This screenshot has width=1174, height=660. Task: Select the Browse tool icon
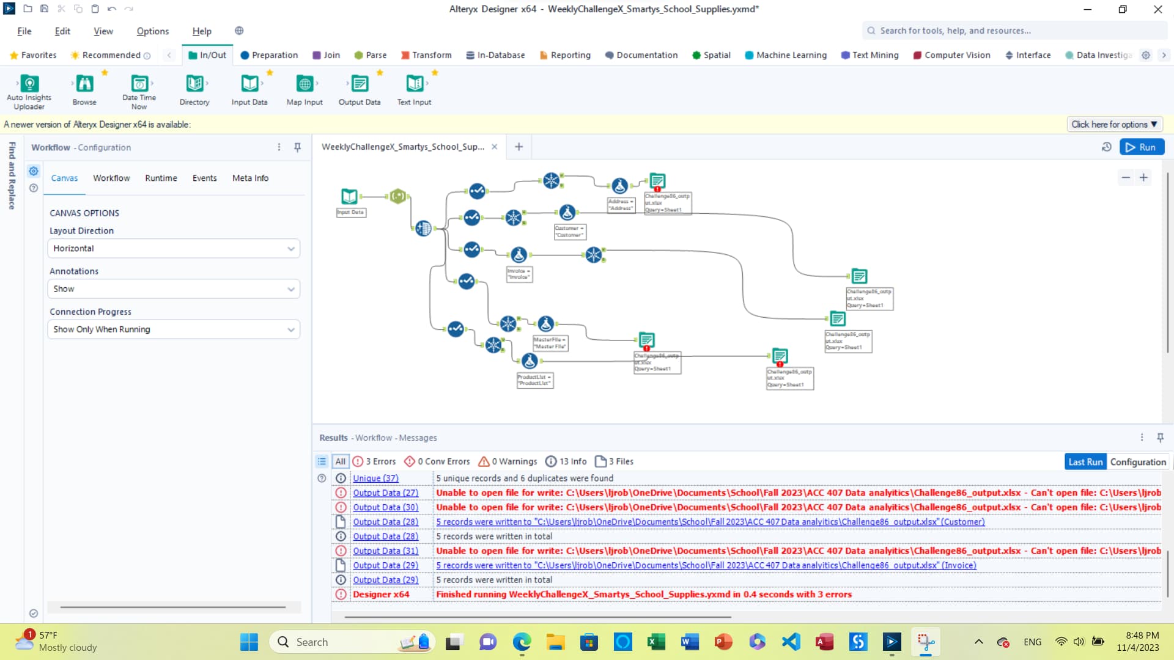coord(84,84)
